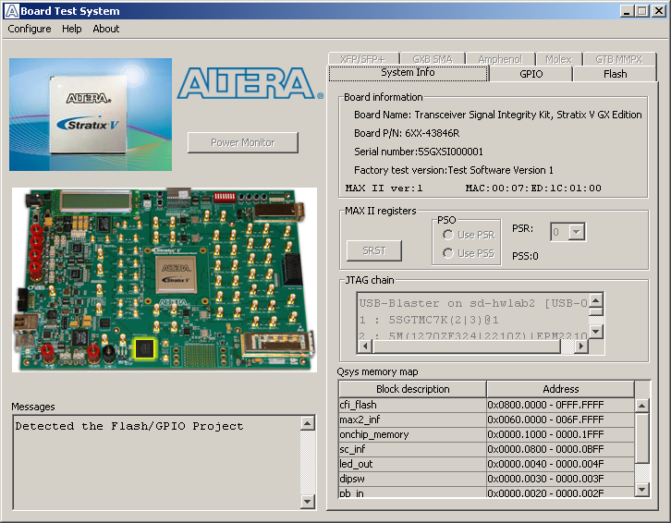The image size is (671, 523).
Task: Close the Board Test System window
Action: click(x=659, y=11)
